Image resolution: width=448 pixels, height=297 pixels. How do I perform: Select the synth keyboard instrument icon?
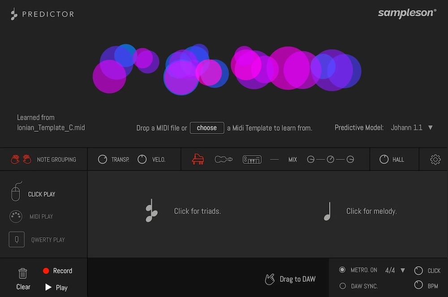coord(252,159)
